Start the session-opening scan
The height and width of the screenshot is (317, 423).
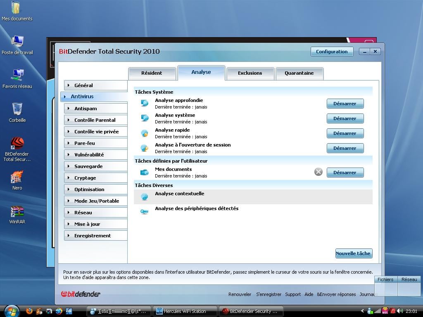tap(345, 148)
